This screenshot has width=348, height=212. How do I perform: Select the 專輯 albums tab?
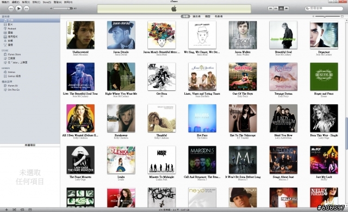coord(185,16)
